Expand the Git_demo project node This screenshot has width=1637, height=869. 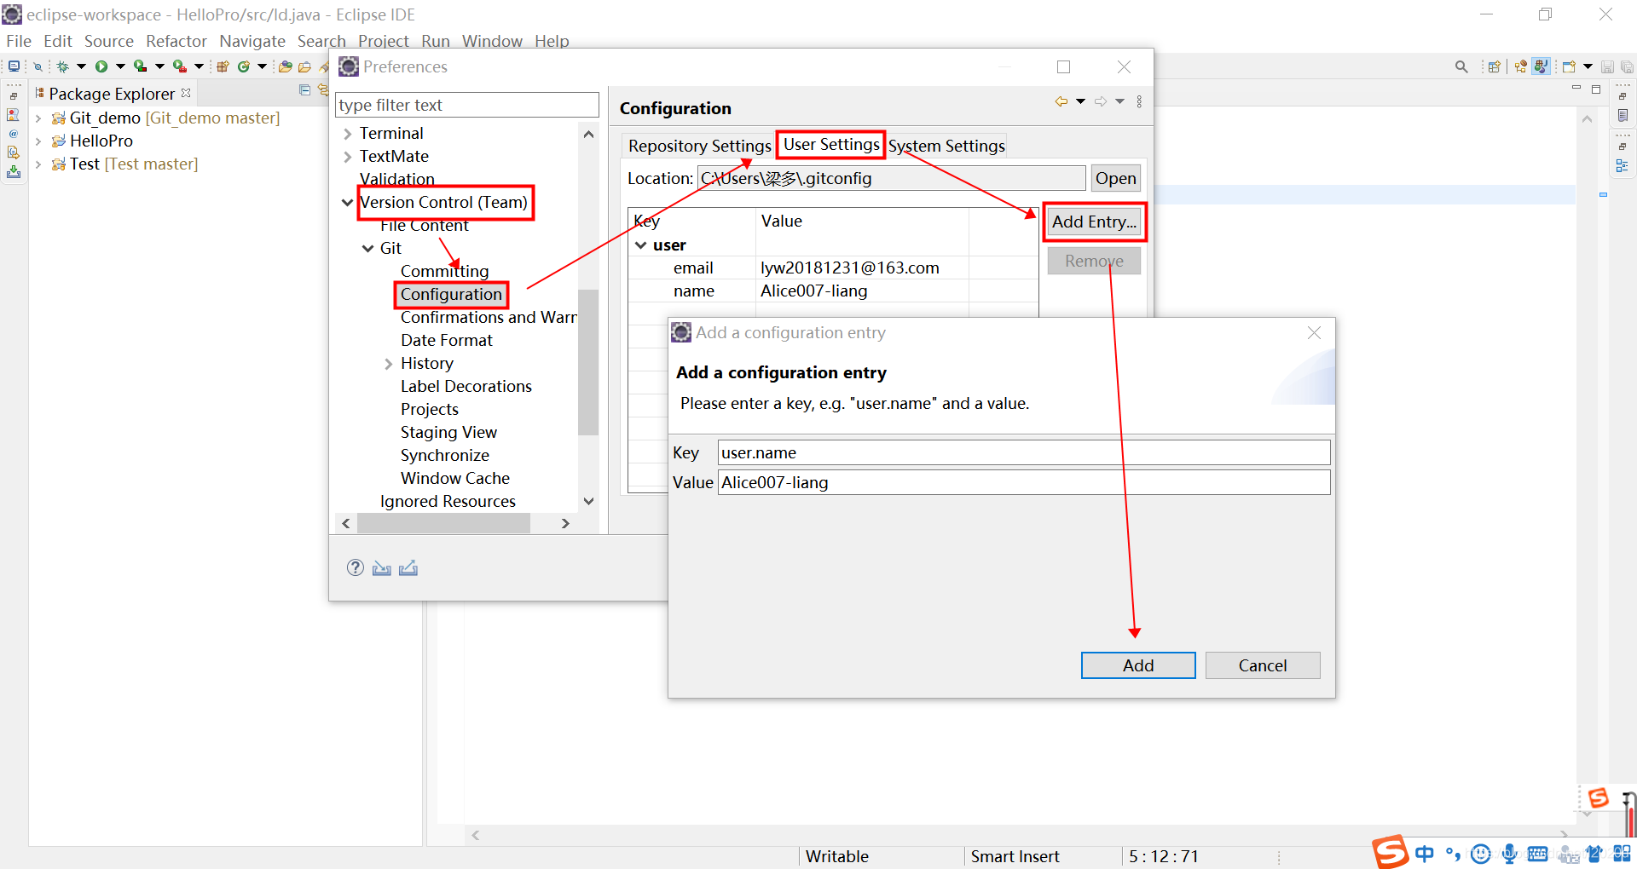tap(38, 118)
